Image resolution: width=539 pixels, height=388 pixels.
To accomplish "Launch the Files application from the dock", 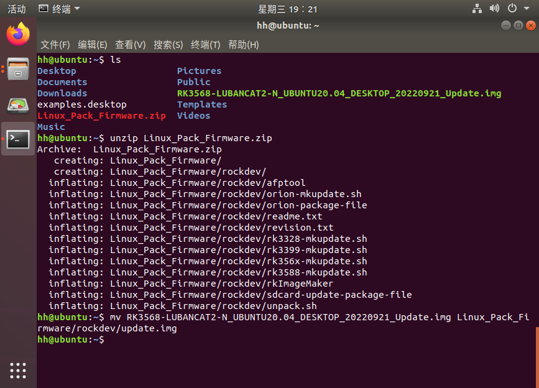I will click(x=17, y=69).
